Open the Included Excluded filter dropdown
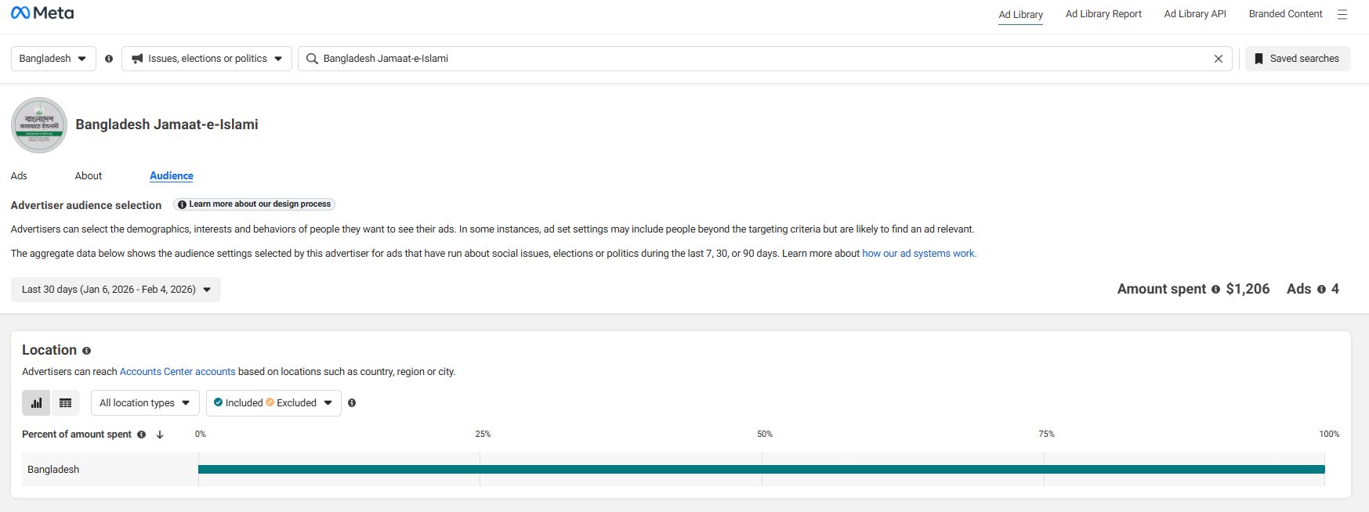This screenshot has width=1369, height=512. [273, 403]
